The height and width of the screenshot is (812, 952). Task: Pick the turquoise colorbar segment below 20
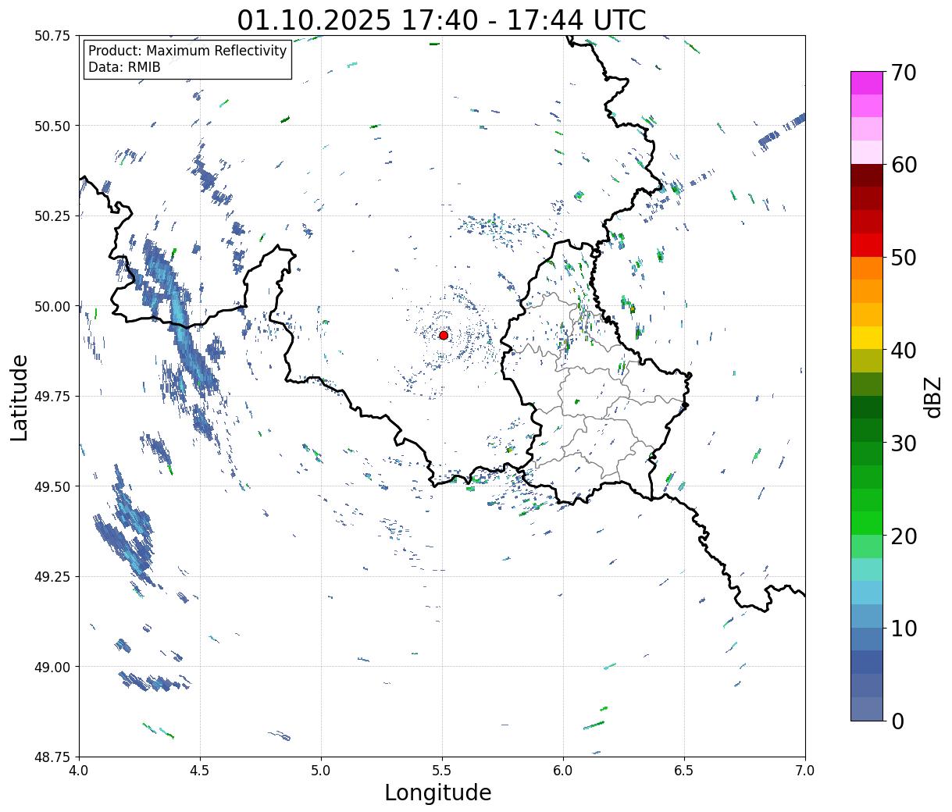pos(866,569)
